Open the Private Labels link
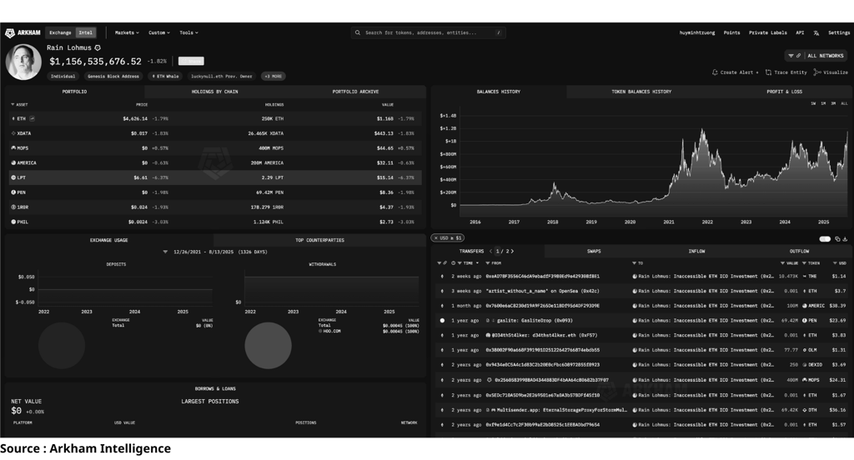Viewport: 854px width, 460px height. (767, 32)
